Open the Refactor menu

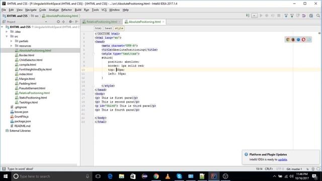[66, 10]
